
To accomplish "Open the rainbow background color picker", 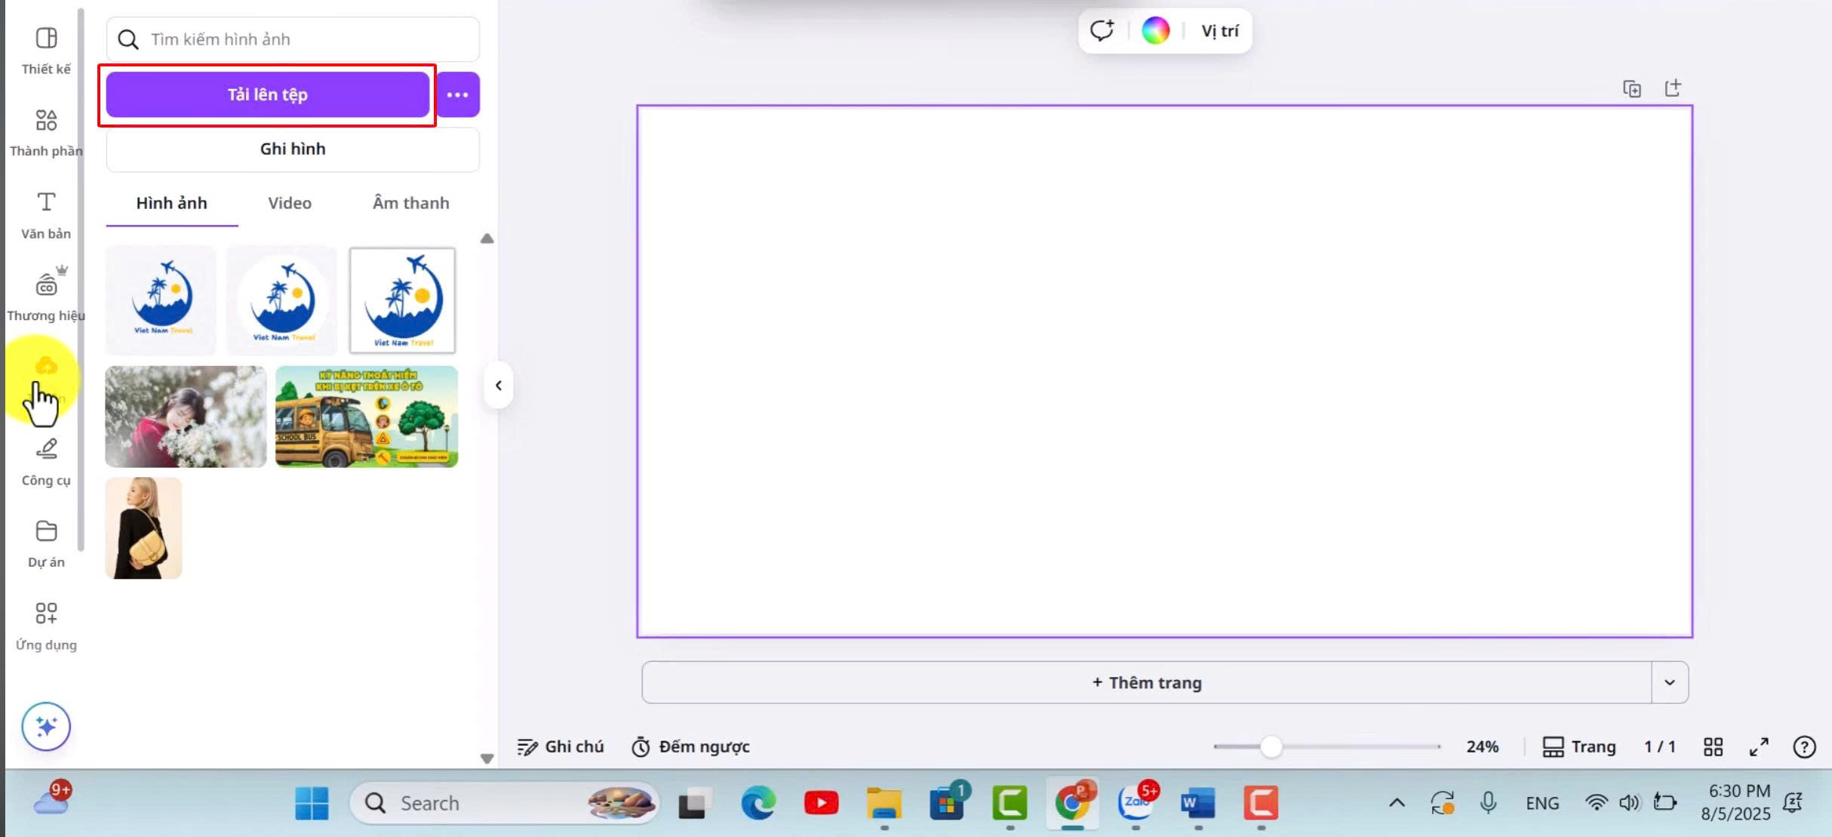I will [x=1155, y=31].
